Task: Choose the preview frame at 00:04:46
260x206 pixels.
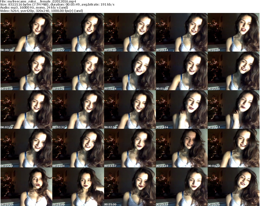Action: coord(78,187)
